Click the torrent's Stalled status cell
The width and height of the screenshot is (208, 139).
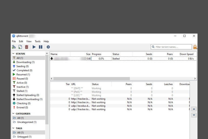point(122,59)
